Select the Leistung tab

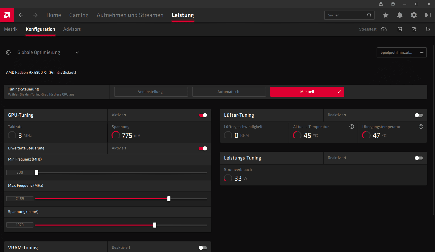click(x=183, y=15)
